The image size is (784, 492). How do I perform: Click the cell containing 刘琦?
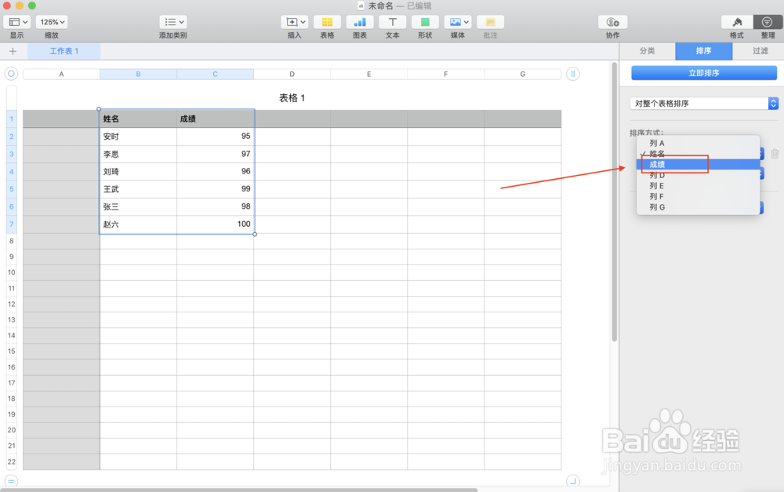(x=139, y=172)
